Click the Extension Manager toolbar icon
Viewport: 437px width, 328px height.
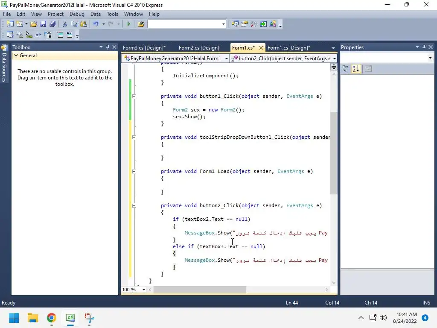coord(273,24)
